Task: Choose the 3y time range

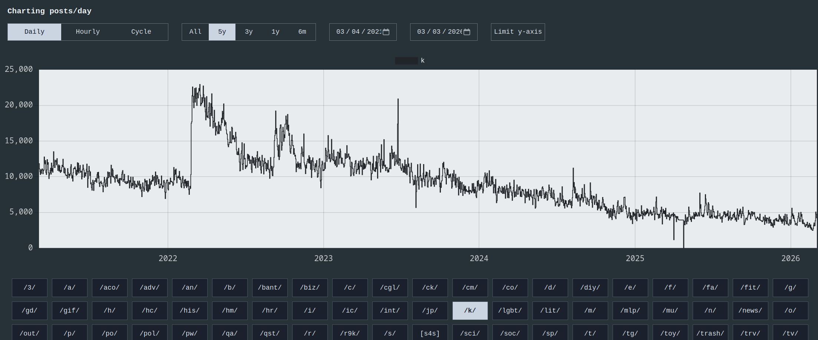Action: click(249, 32)
